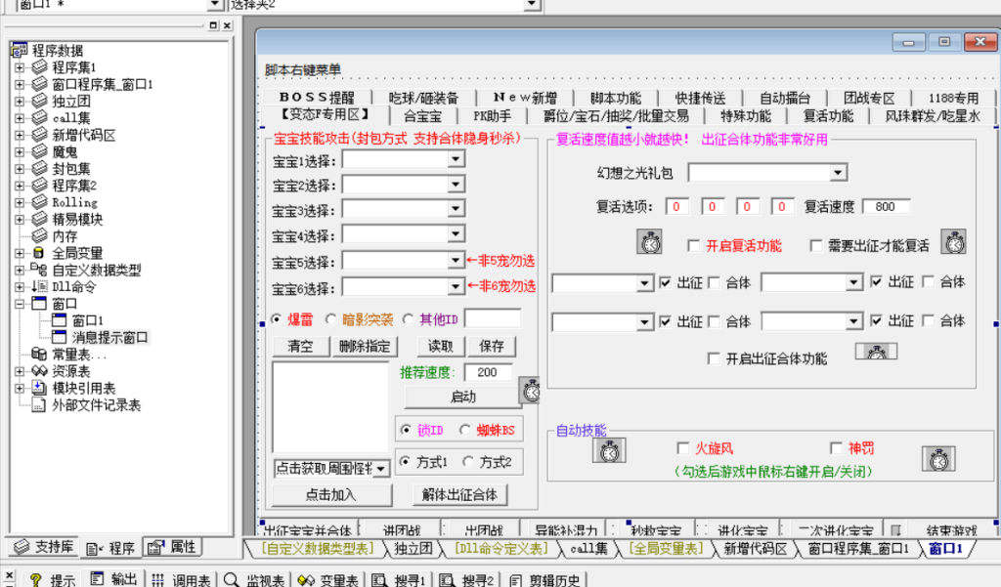1001x587 pixels.
Task: Select the 方式2 radio button
Action: pos(468,461)
